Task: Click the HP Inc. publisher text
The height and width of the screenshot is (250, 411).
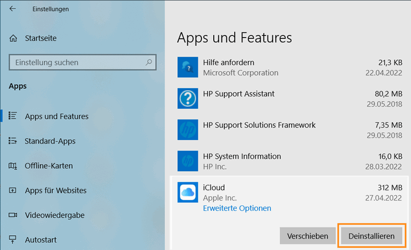Action: click(215, 166)
